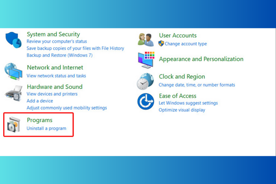Screen dimensions: 276x184
Task: Click the Appearance and Personalization monitor icon
Action: 146,60
